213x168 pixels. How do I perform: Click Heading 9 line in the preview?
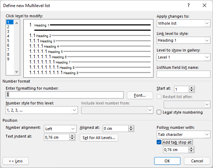[90, 73]
